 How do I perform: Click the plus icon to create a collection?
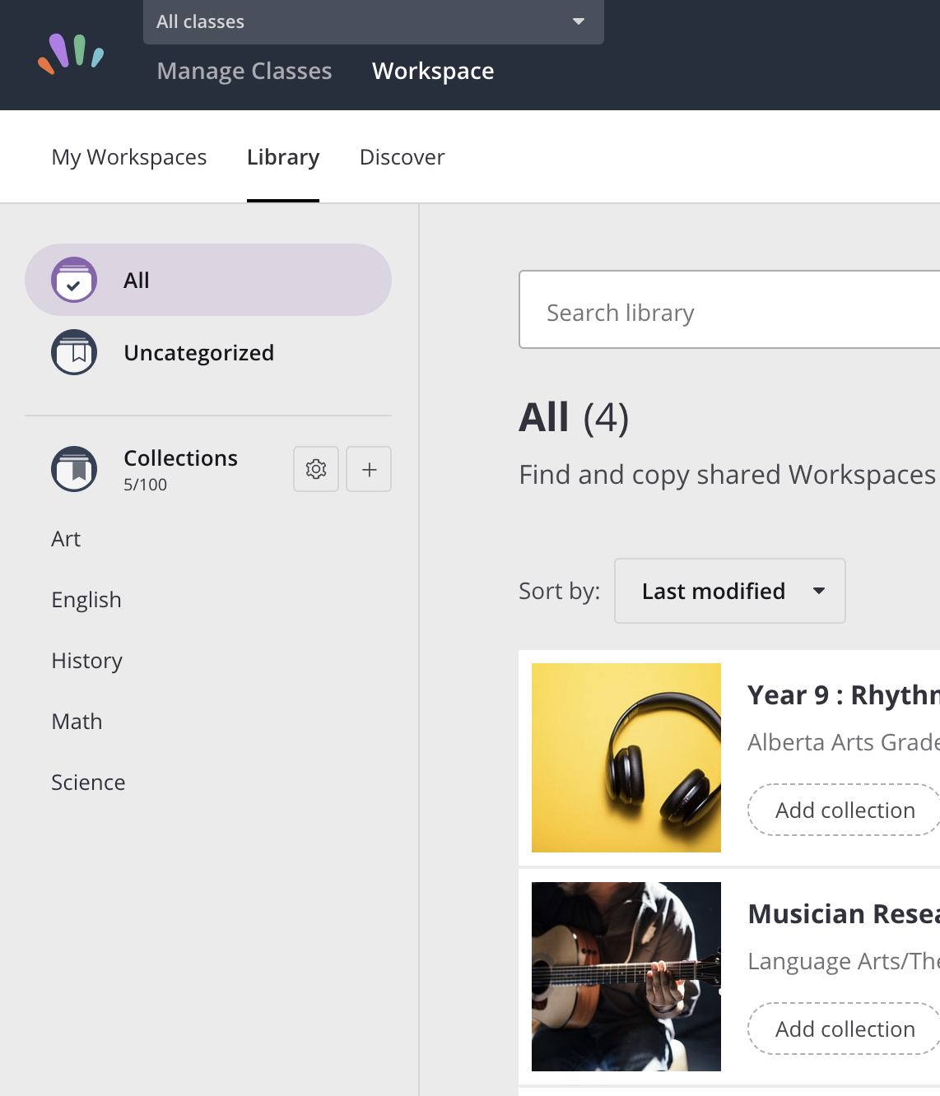pyautogui.click(x=368, y=469)
